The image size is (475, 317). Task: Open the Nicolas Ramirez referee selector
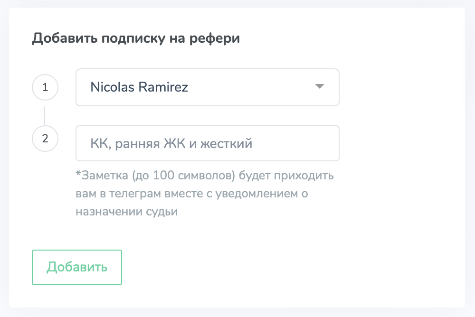tap(208, 87)
